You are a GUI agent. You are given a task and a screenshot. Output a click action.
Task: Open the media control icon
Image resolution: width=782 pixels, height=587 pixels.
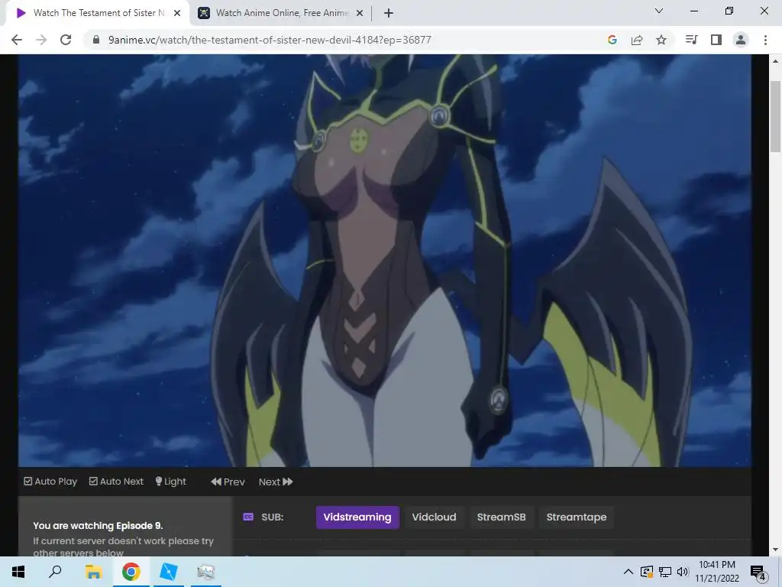(691, 40)
